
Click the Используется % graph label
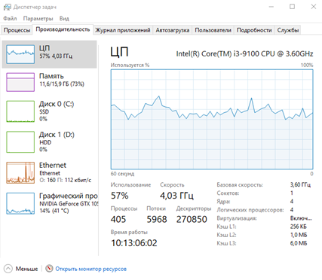point(130,65)
